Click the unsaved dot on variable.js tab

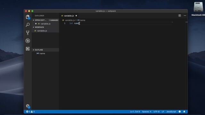[76, 16]
